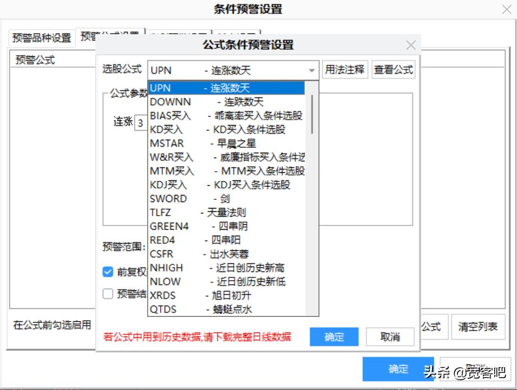517x390 pixels.
Task: Enable the 前复权 checkbox
Action: tap(108, 272)
